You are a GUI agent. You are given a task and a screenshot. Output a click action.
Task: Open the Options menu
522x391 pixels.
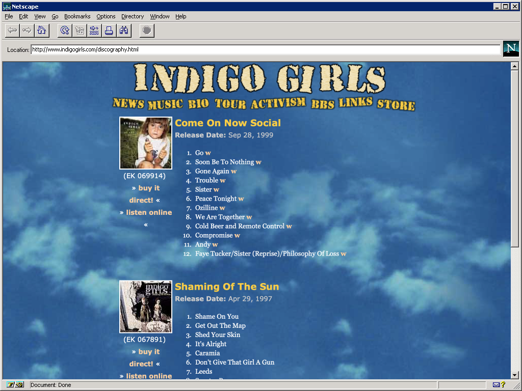[106, 16]
